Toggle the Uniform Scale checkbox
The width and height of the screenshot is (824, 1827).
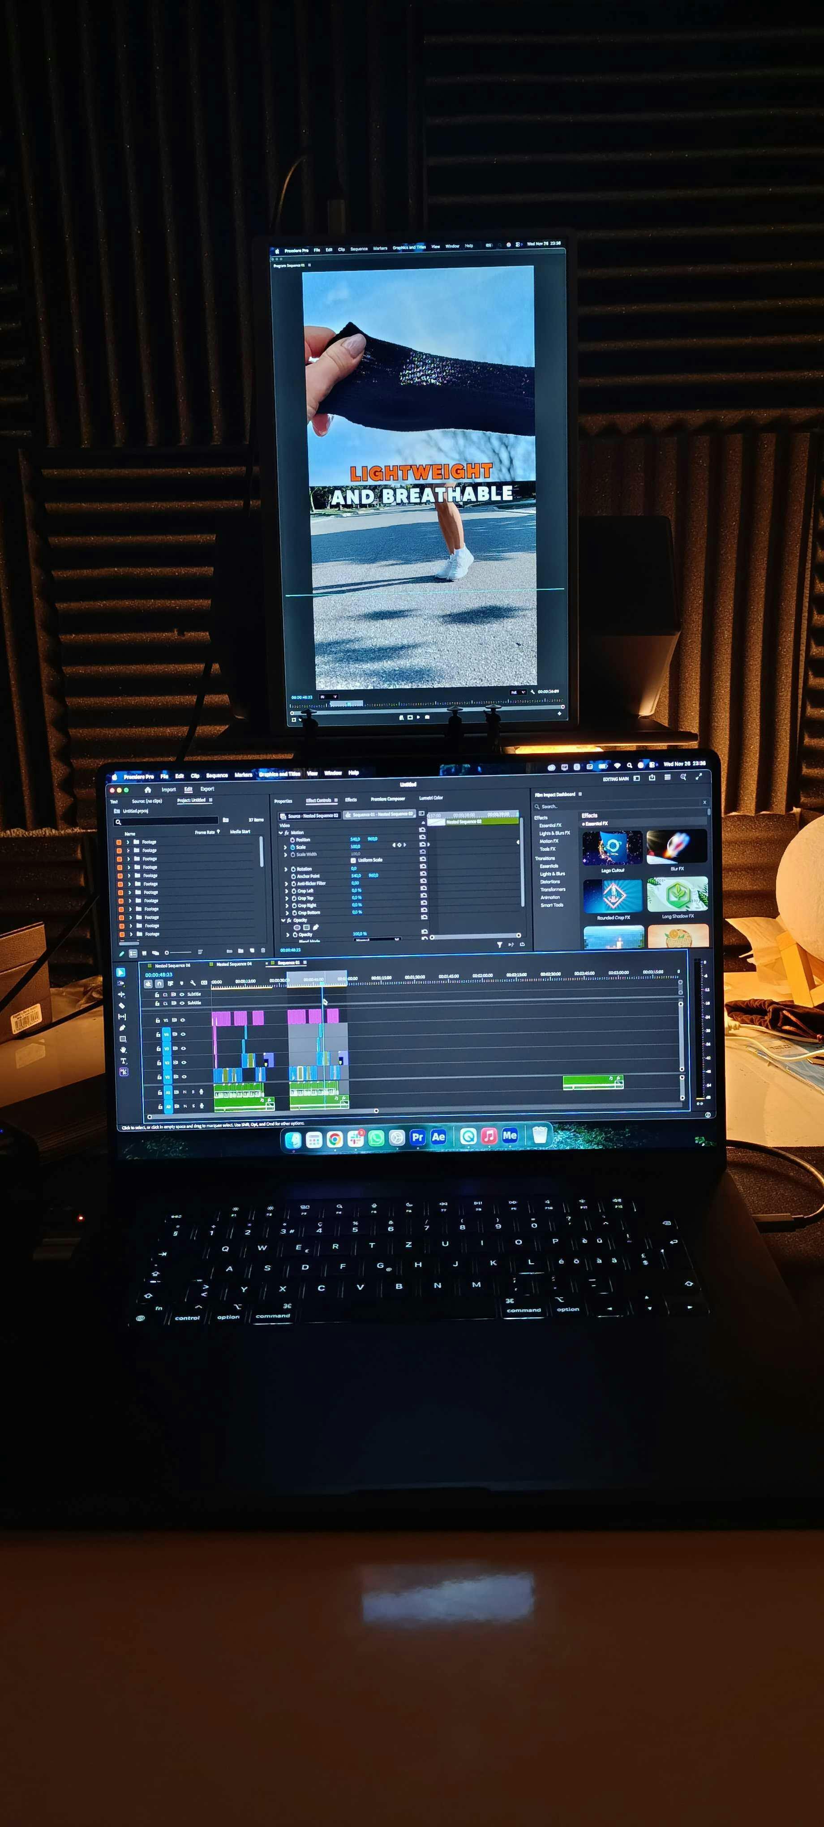click(x=353, y=860)
